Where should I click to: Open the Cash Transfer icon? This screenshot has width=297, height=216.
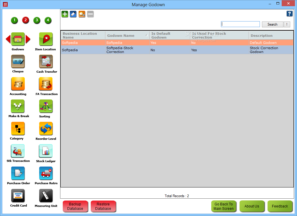tap(46, 62)
